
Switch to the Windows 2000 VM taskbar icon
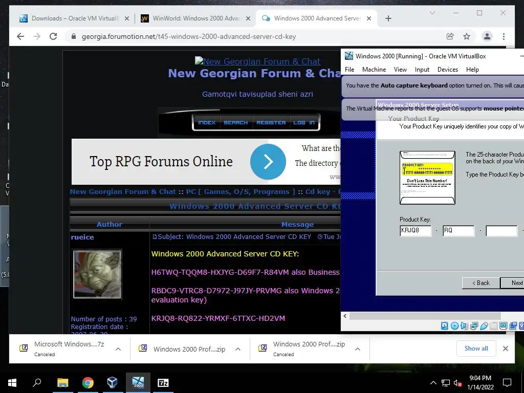pyautogui.click(x=138, y=383)
